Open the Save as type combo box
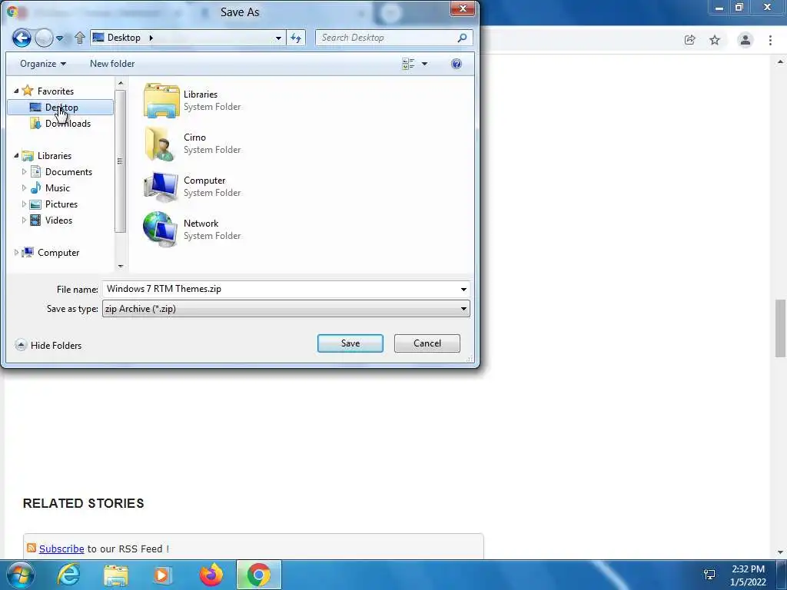Viewport: 787px width, 590px height. (x=286, y=309)
